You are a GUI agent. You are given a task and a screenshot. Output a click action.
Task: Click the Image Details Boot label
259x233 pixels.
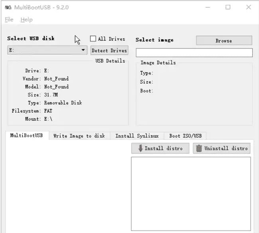coord(147,91)
